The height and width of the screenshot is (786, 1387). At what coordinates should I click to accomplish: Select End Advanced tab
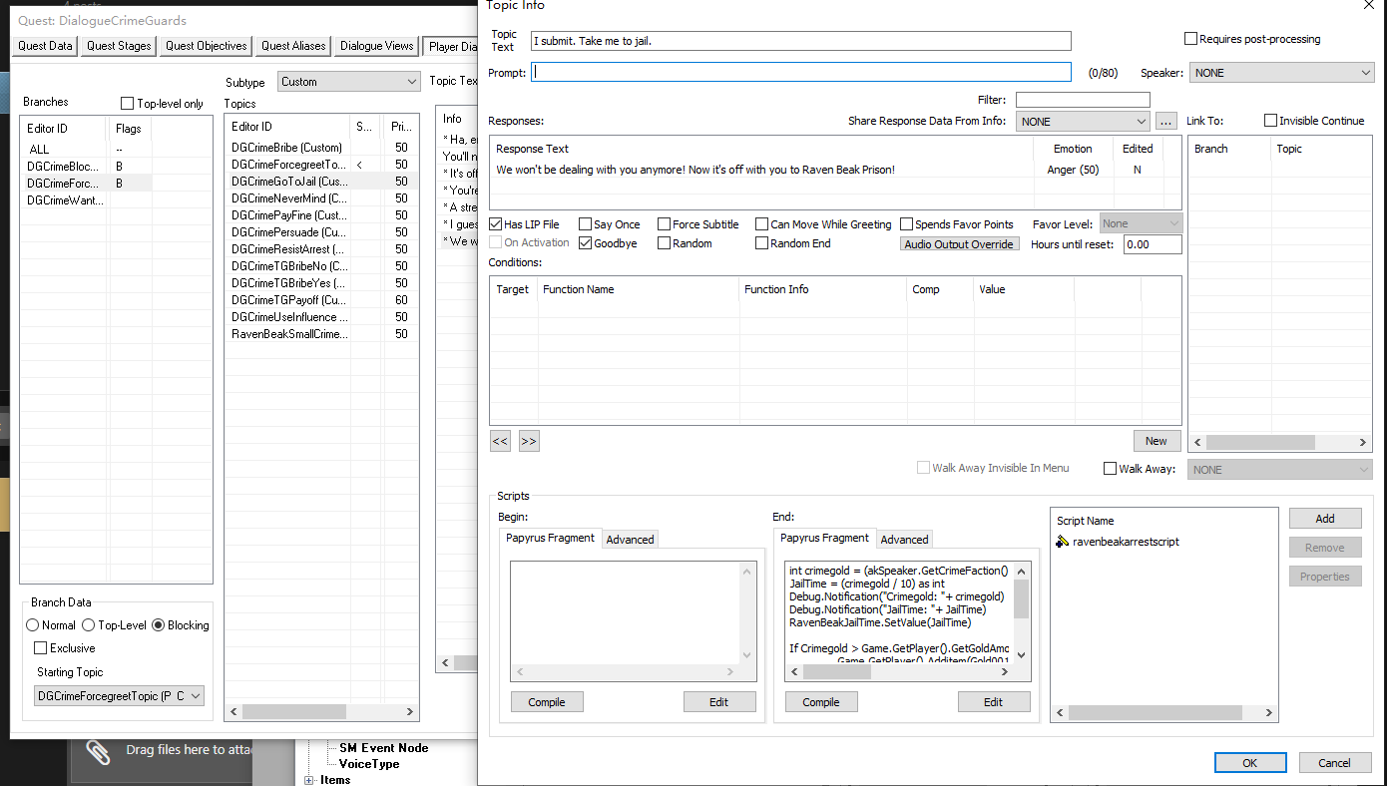pyautogui.click(x=905, y=540)
